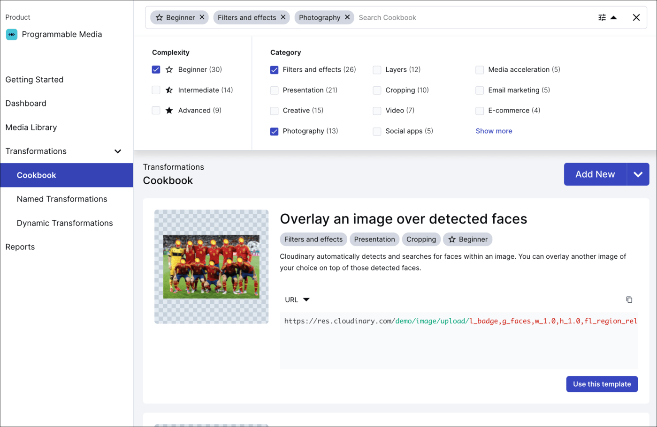The width and height of the screenshot is (657, 427).
Task: Uncheck the Beginner complexity checkbox
Action: pyautogui.click(x=156, y=69)
